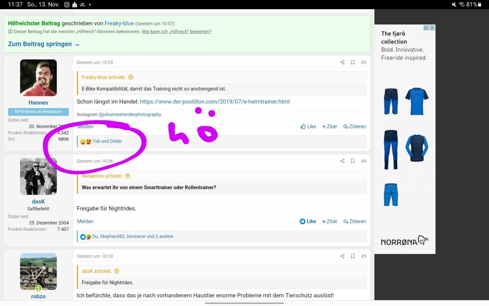Screen dimensions: 489x306
Task: Like Hannes's post #3
Action: click(308, 126)
